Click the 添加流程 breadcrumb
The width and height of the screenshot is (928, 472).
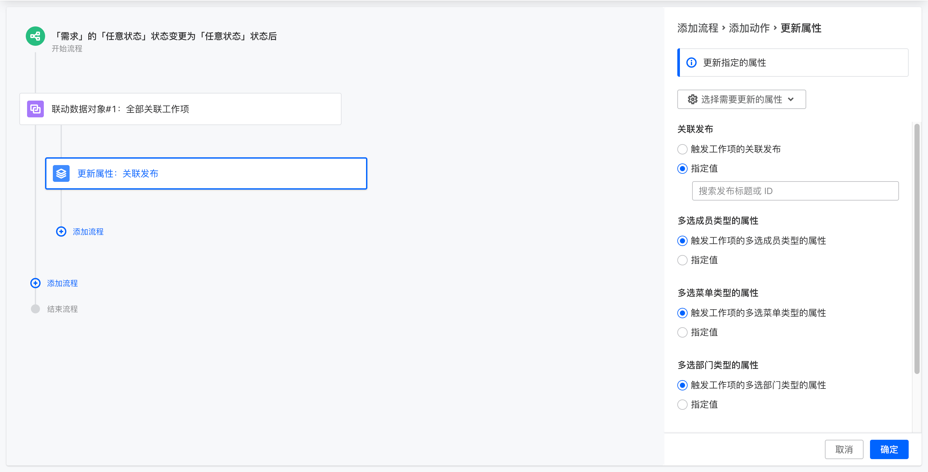697,28
